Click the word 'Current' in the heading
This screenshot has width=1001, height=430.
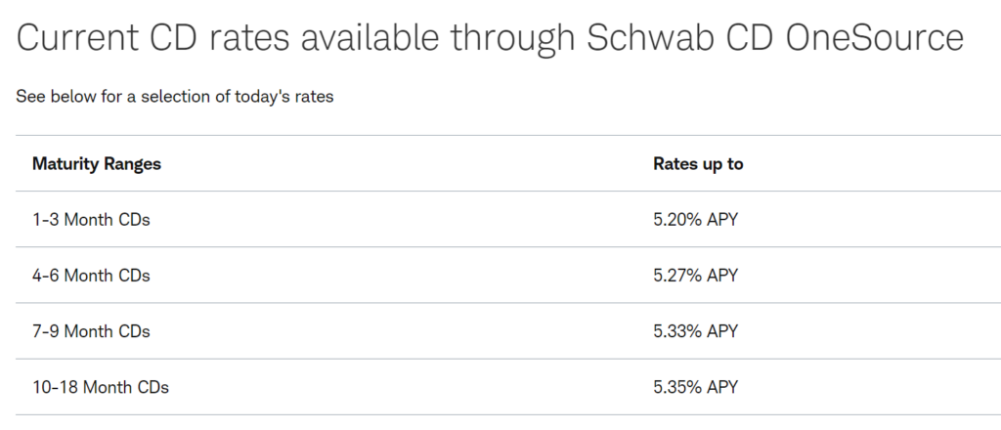pyautogui.click(x=77, y=38)
